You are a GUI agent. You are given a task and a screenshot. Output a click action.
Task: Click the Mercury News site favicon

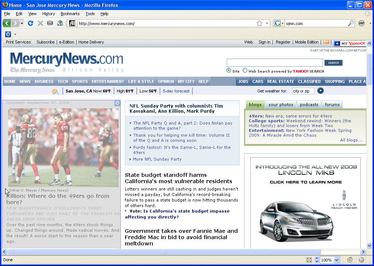pyautogui.click(x=72, y=23)
